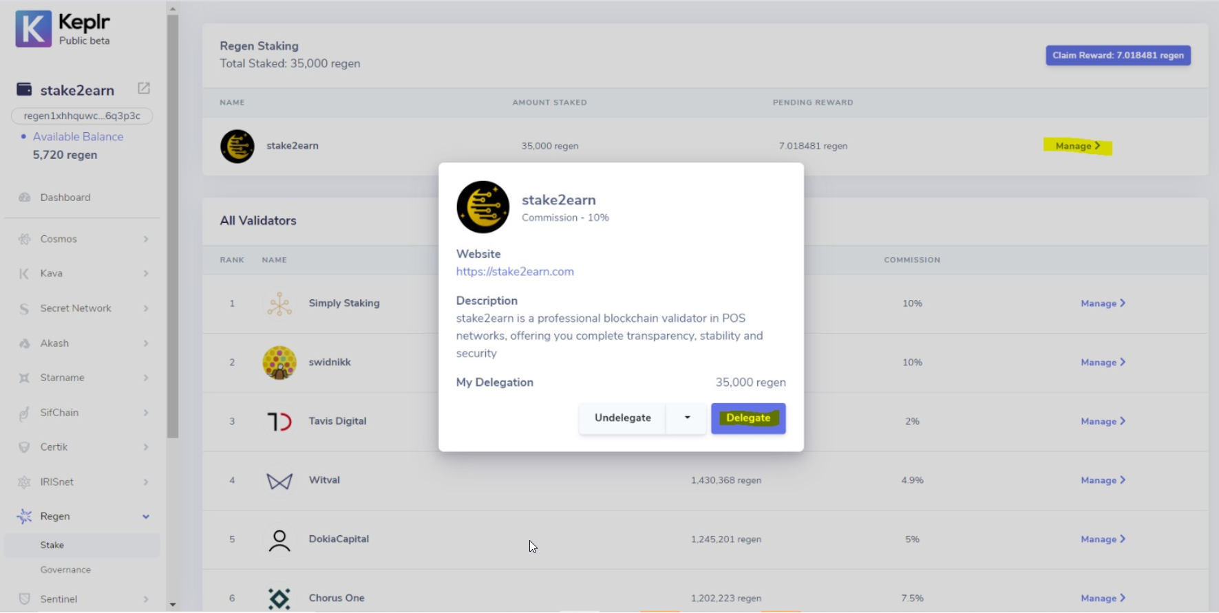Click the 'My Delegation' 35,000 regen value
This screenshot has width=1219, height=613.
[x=750, y=383]
